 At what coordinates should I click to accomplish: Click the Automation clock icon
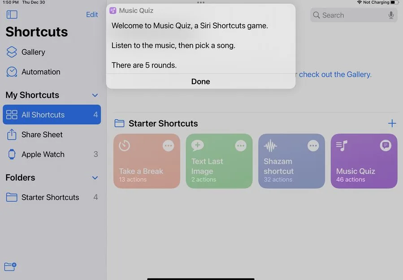[x=12, y=72]
